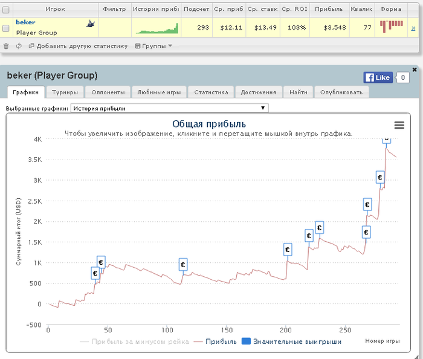Sort by the Игрок column header
This screenshot has width=423, height=359.
coord(56,10)
